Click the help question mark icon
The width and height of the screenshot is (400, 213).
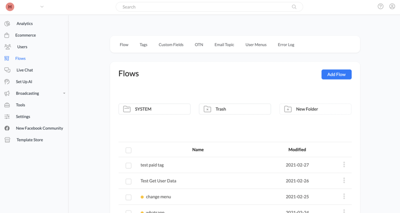click(x=380, y=7)
